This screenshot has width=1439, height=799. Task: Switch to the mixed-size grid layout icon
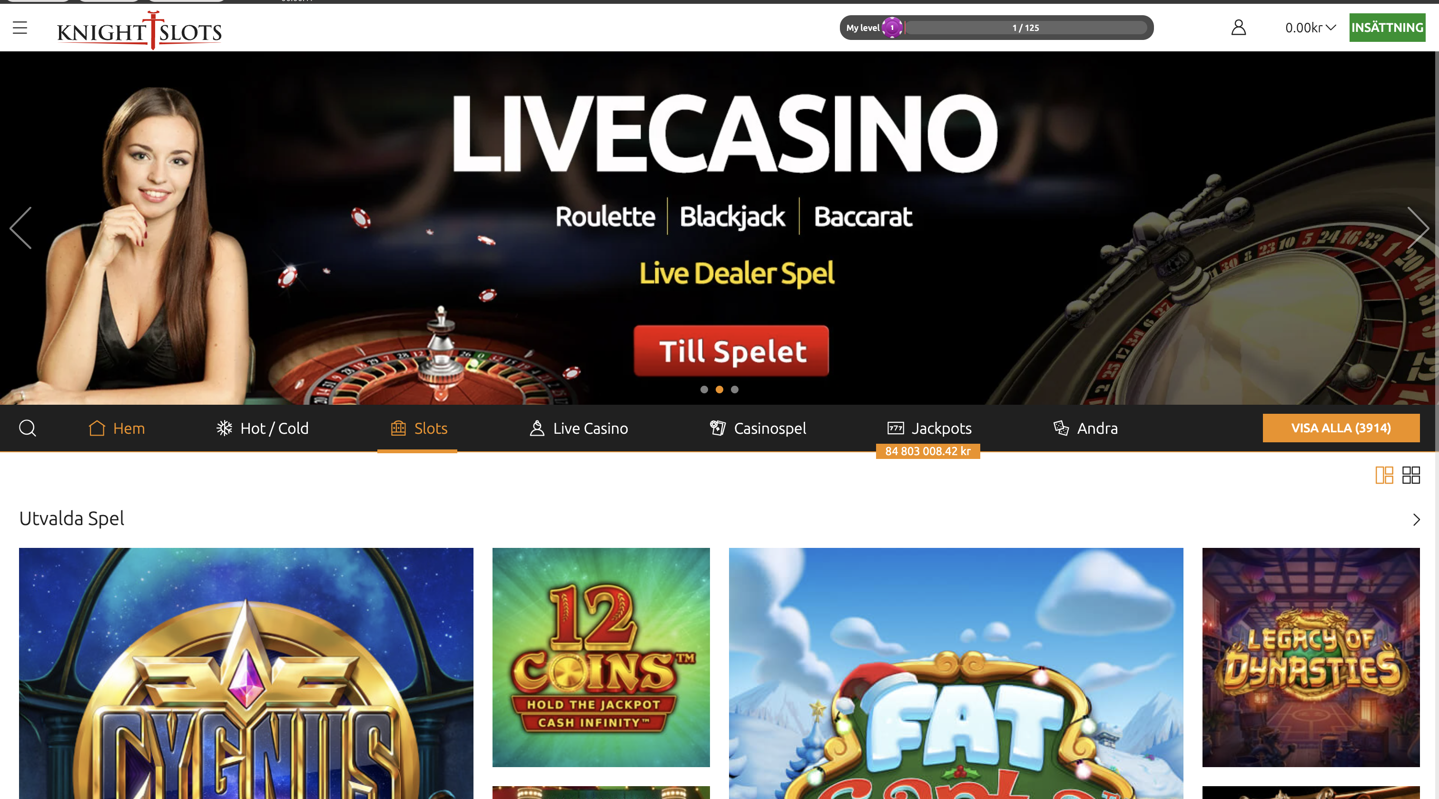[x=1384, y=475]
